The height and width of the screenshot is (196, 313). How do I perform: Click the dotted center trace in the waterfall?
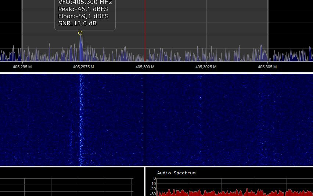[142, 117]
